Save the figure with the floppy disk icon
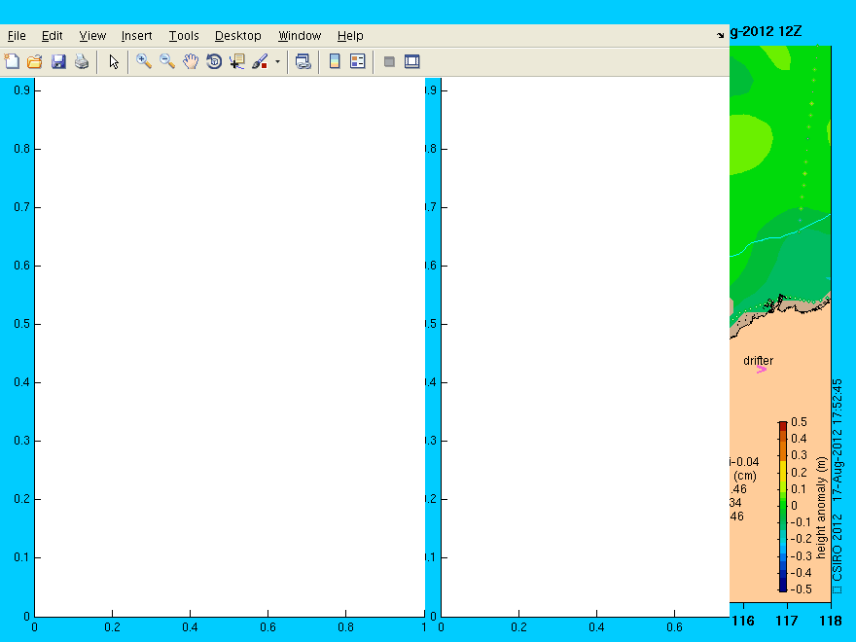The width and height of the screenshot is (856, 642). pyautogui.click(x=58, y=61)
